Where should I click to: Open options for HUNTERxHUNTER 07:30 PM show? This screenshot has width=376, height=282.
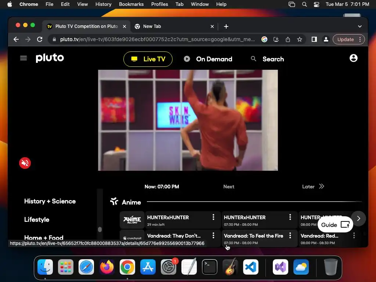[290, 217]
